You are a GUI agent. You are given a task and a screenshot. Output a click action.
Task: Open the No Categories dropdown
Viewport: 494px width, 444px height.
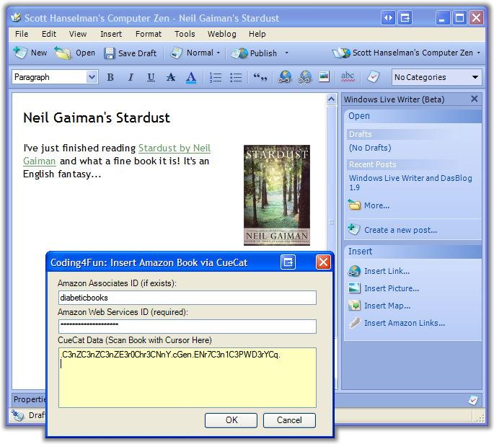coord(436,77)
